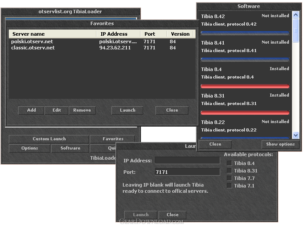Click the Port field containing 7171

188,172
